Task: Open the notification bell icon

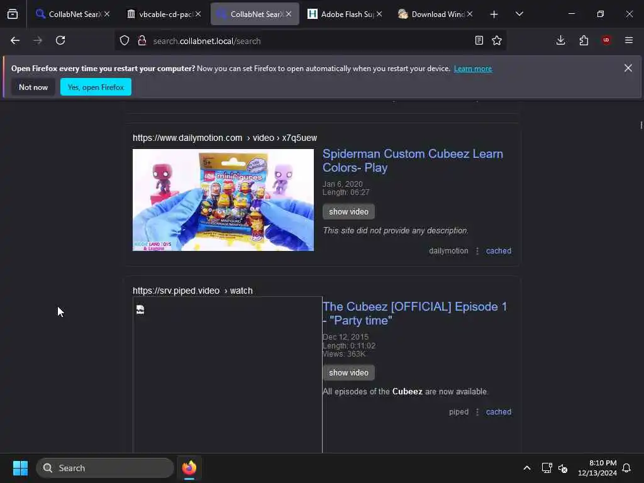Action: (x=626, y=468)
